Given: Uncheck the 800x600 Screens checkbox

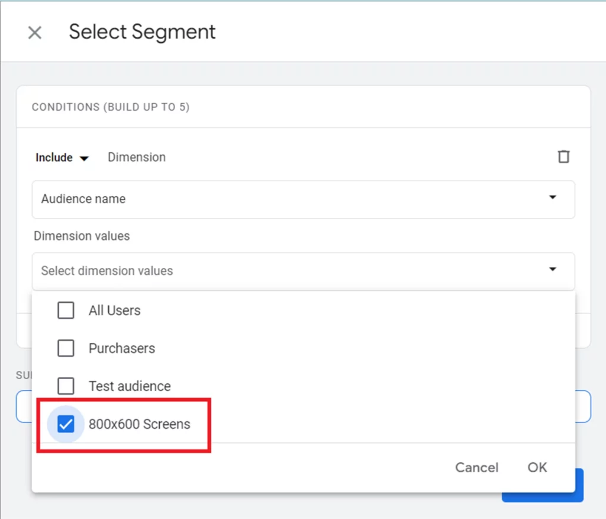Looking at the screenshot, I should (66, 424).
